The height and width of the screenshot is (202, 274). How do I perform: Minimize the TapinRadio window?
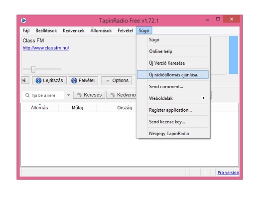pos(208,20)
